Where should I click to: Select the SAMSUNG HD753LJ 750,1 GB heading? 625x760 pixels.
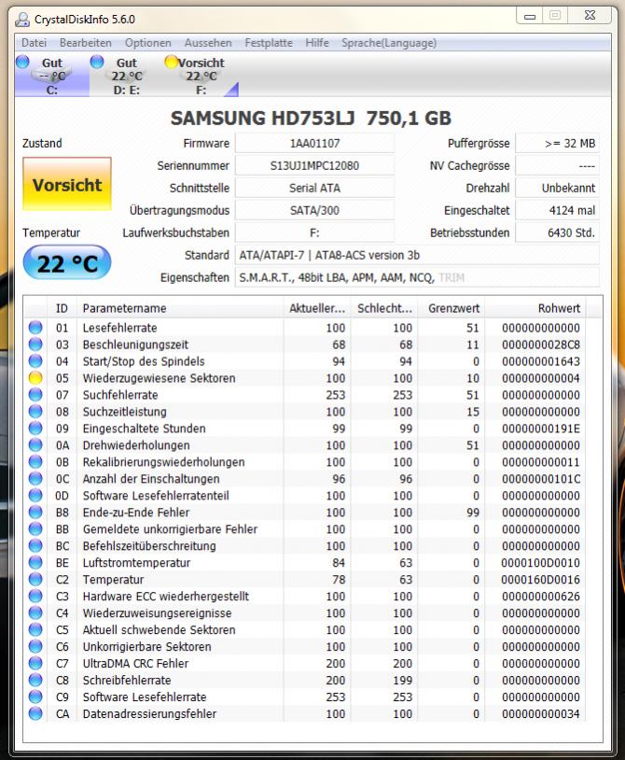(311, 119)
